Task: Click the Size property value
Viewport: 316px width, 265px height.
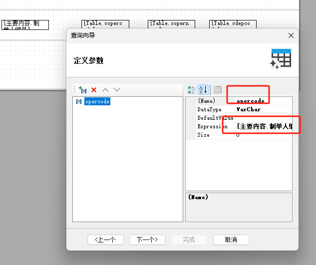Action: pyautogui.click(x=263, y=135)
